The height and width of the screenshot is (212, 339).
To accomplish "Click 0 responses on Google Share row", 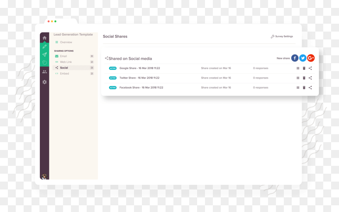I will 261,68.
